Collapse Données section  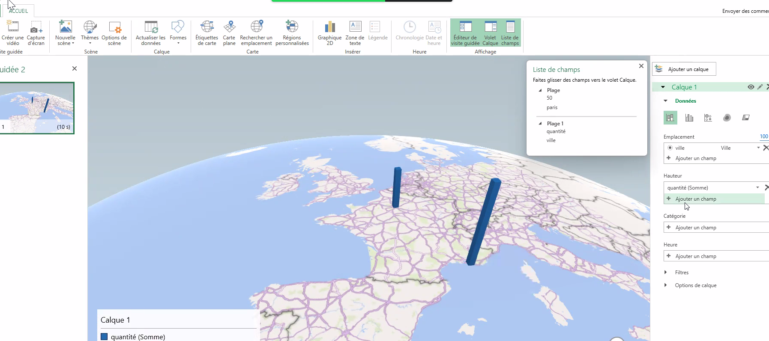click(x=665, y=101)
